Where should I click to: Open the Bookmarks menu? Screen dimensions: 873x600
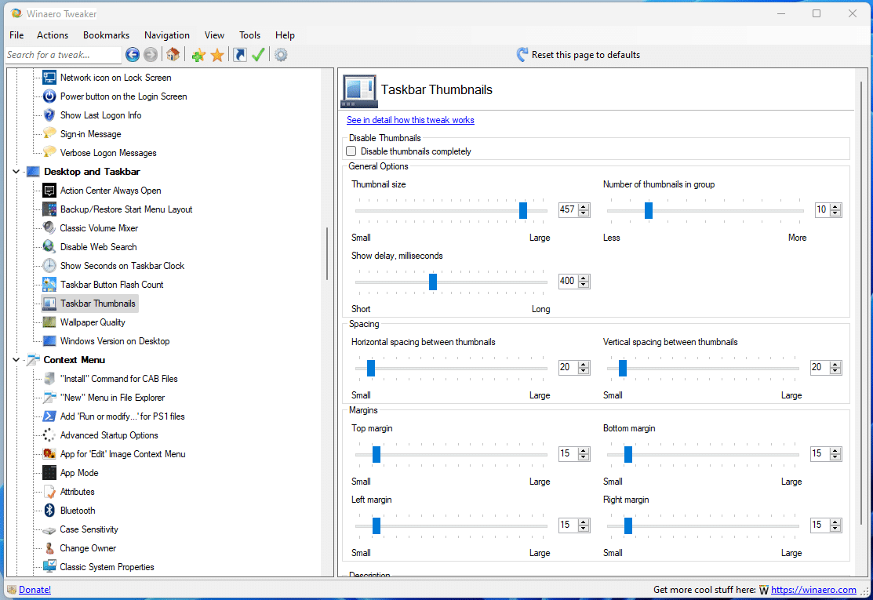[x=106, y=35]
